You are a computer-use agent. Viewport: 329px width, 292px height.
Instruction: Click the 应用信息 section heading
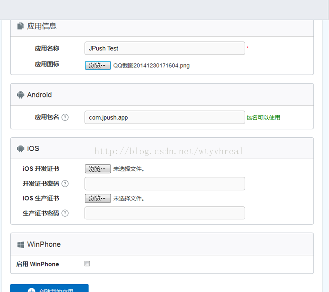(42, 26)
